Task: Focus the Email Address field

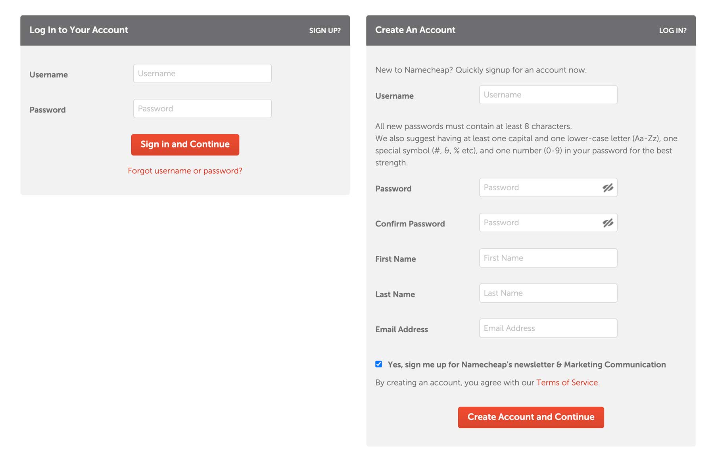Action: click(x=548, y=328)
